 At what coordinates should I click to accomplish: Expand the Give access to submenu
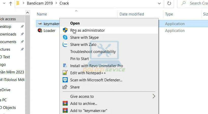click(x=154, y=96)
